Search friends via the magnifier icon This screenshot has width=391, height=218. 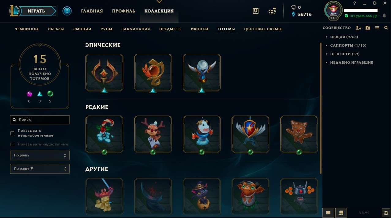(386, 28)
